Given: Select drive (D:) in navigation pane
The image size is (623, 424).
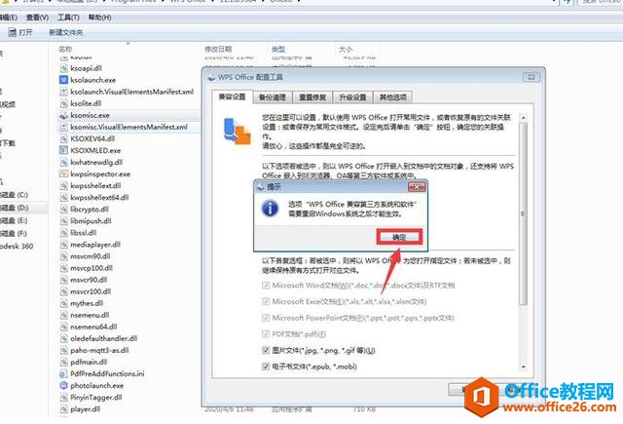Looking at the screenshot, I should pyautogui.click(x=15, y=208).
